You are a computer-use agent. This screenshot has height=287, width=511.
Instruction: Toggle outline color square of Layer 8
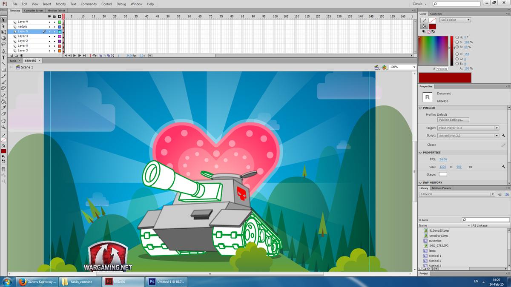tap(60, 46)
